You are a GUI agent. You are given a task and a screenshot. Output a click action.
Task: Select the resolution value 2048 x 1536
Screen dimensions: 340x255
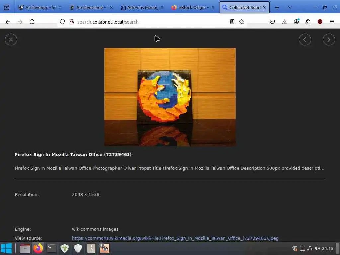tap(85, 195)
